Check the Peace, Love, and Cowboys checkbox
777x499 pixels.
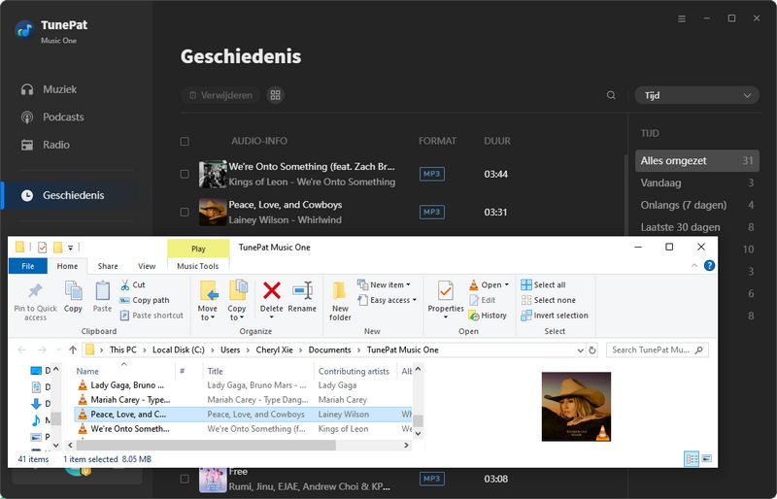[185, 212]
